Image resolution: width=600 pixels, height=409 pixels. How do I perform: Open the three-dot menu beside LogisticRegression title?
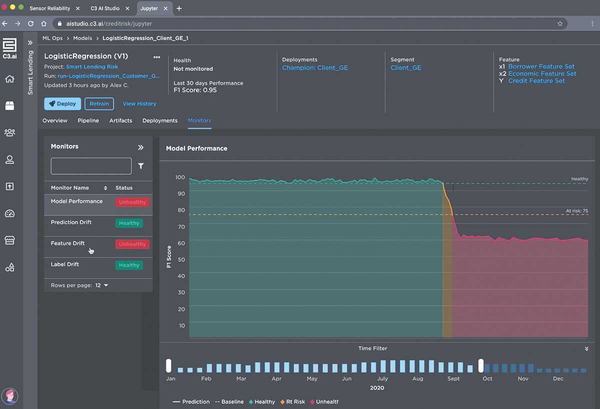point(157,57)
